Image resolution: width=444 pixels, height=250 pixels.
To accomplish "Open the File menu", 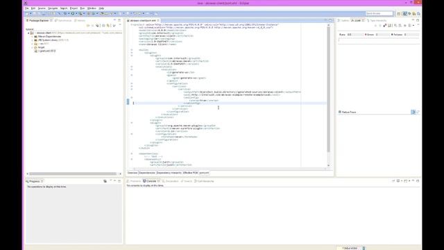I will [26, 8].
